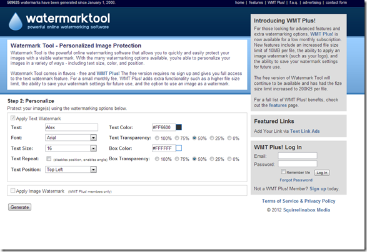The height and width of the screenshot is (252, 367).
Task: Click the Log In button
Action: (322, 173)
